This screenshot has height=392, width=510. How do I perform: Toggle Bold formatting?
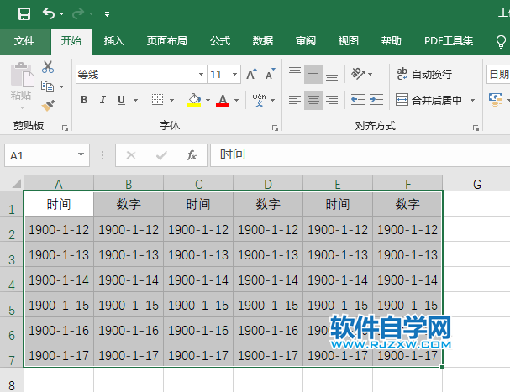pos(84,100)
